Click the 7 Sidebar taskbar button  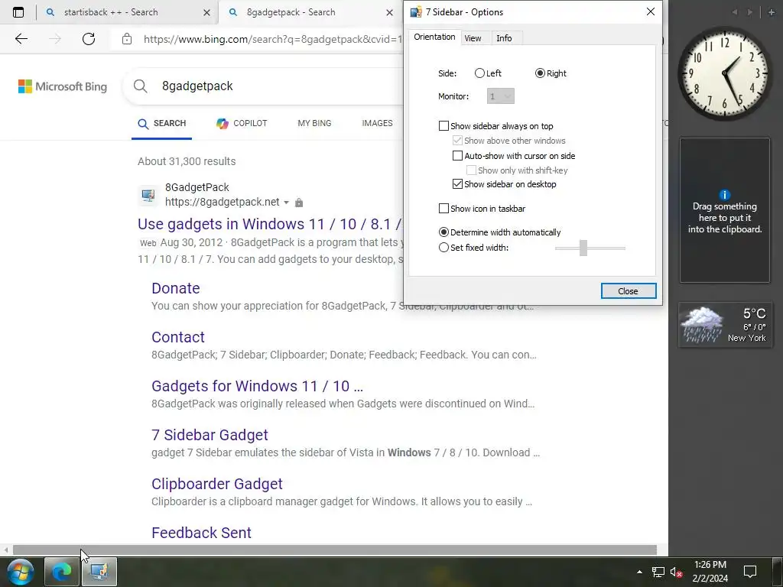pyautogui.click(x=99, y=572)
